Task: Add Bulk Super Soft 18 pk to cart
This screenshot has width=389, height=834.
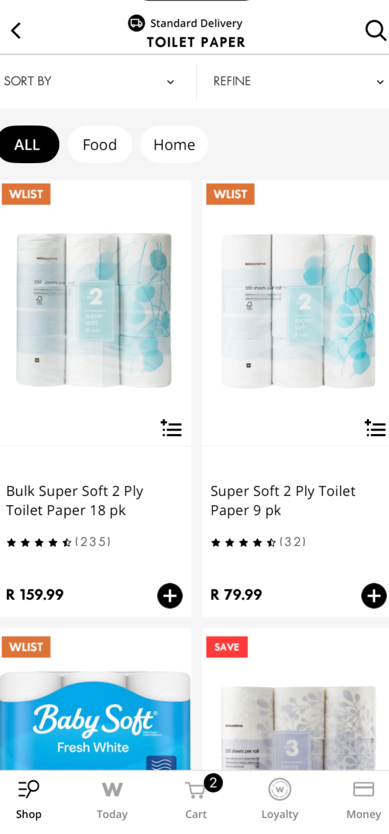Action: [x=170, y=596]
